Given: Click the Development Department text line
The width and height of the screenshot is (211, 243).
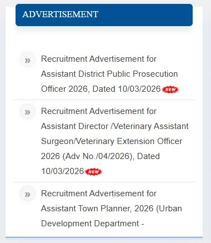Looking at the screenshot, I should tap(93, 224).
